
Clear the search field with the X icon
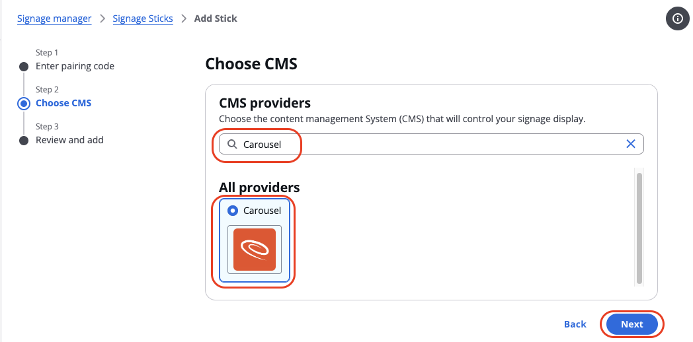pyautogui.click(x=631, y=144)
